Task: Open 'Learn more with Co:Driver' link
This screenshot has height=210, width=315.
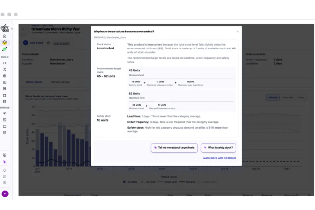Action: point(220,158)
